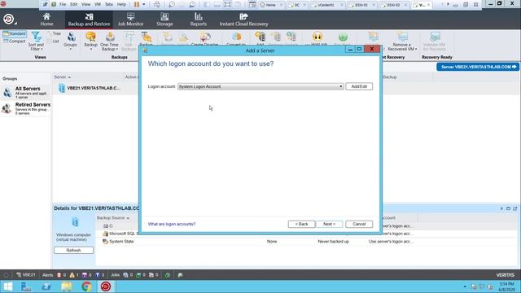Click the Backup Source column header

[112, 218]
